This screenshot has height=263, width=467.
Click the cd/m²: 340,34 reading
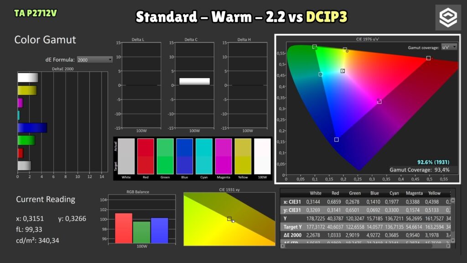tap(37, 240)
